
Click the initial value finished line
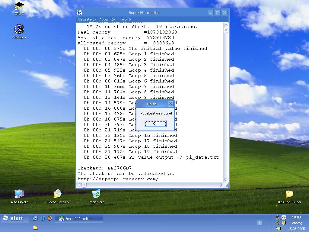[x=145, y=48]
